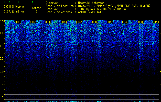Image resolution: width=161 pixels, height=102 pixels.
Task: Click the file name 1007130840.png
Action: 13,7
